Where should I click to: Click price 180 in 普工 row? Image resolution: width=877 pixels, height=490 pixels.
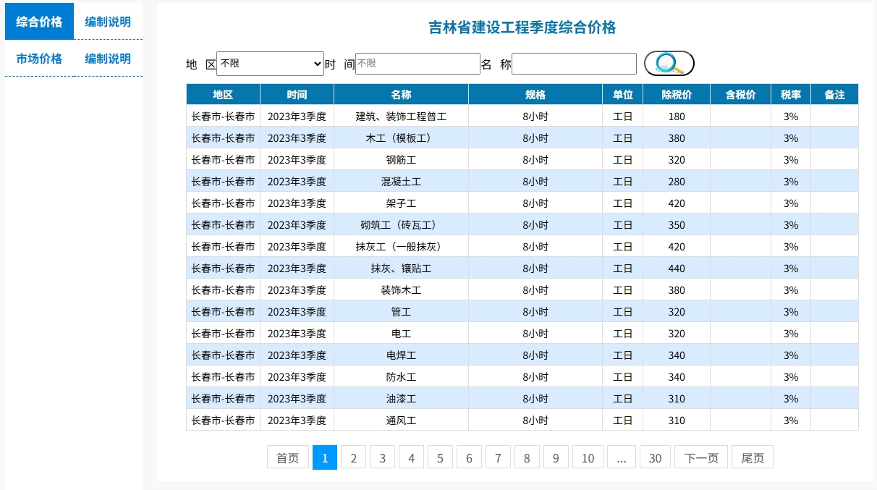pyautogui.click(x=677, y=117)
